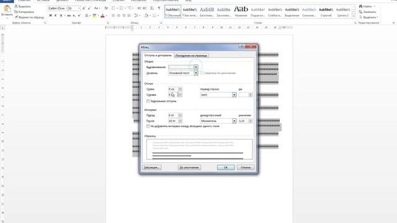Viewport: 397px width, 223px height.
Task: Click the Shading paint bucket icon
Action: 146,15
